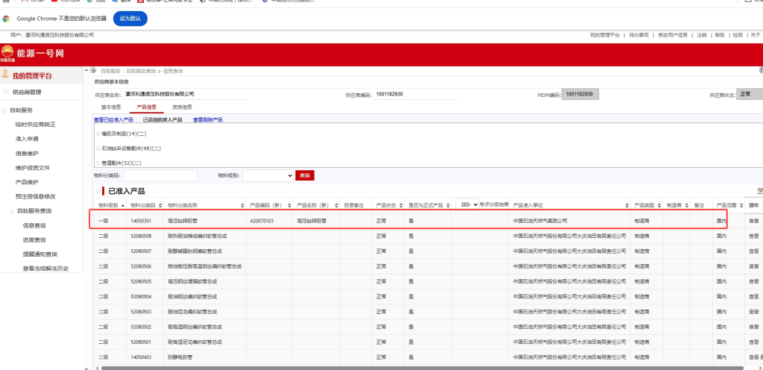
Task: Sort the table by 产品状态 column
Action: click(402, 204)
